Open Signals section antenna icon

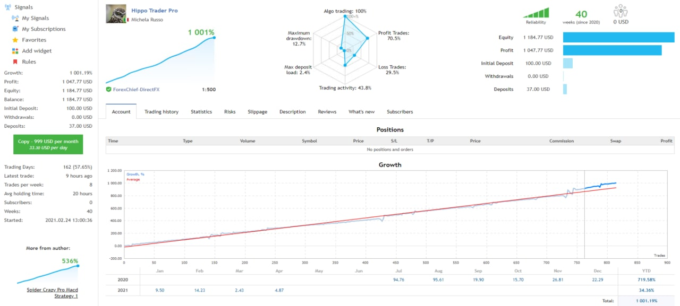[x=7, y=7]
